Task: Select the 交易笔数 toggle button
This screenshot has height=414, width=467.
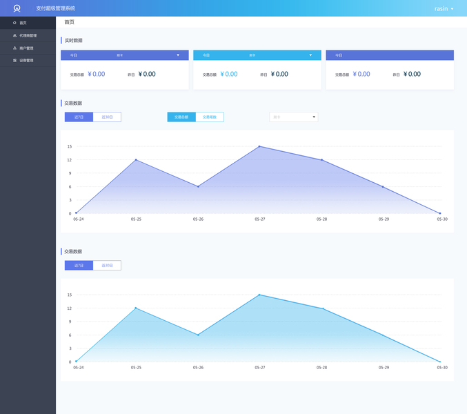Action: pyautogui.click(x=210, y=117)
